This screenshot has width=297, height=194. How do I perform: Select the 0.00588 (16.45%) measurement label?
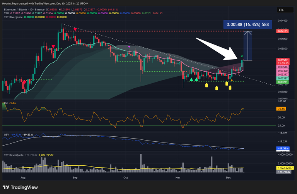pyautogui.click(x=247, y=24)
